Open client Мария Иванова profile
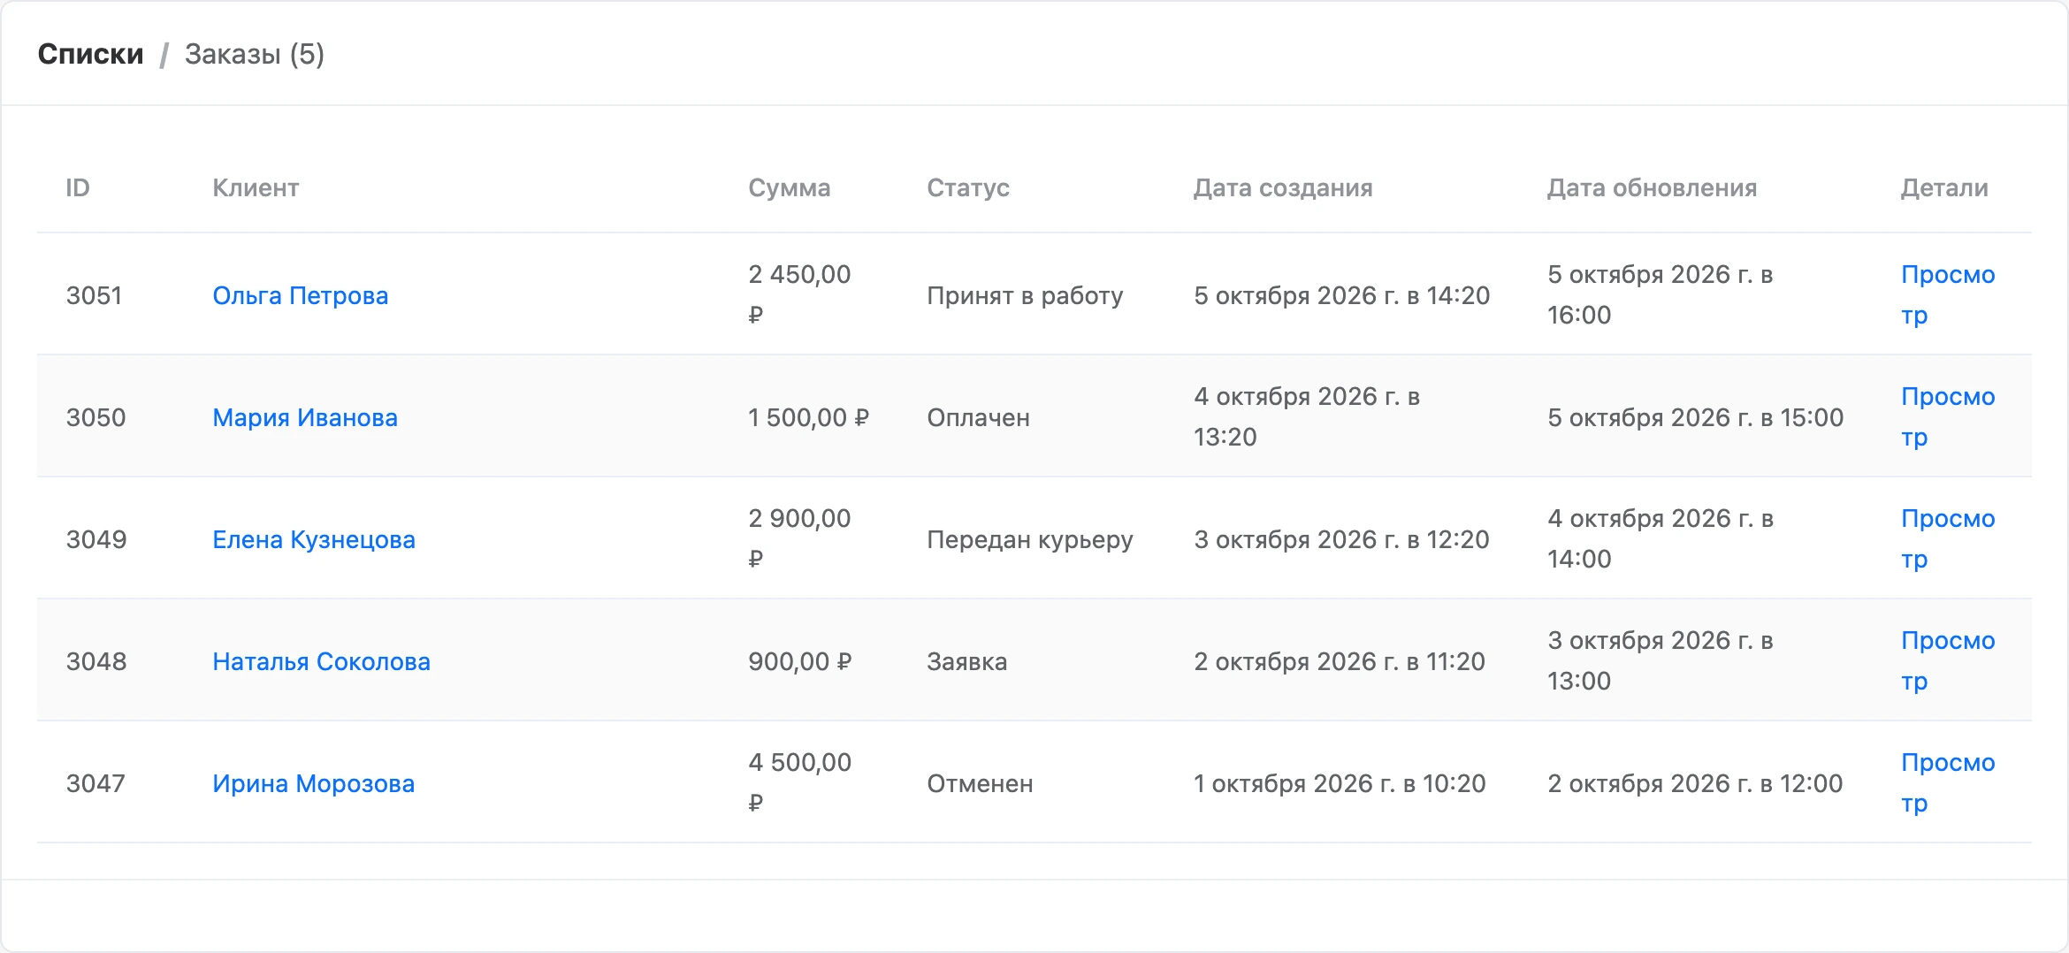Screen dimensions: 2069x953 pyautogui.click(x=305, y=417)
